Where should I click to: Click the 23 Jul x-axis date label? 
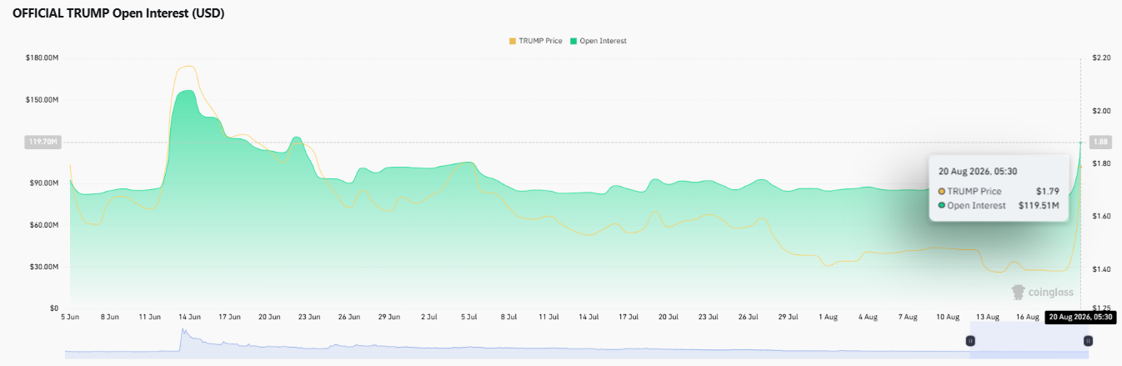(x=709, y=317)
